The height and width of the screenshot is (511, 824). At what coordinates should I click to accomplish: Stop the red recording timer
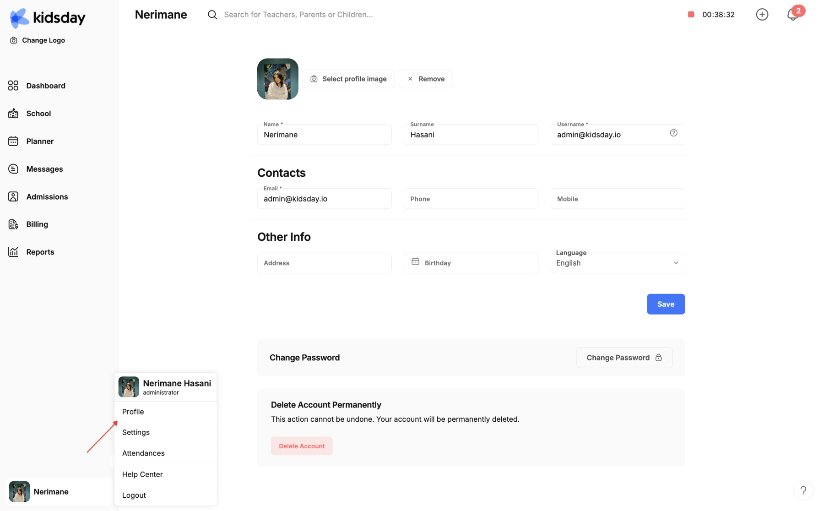pos(691,15)
